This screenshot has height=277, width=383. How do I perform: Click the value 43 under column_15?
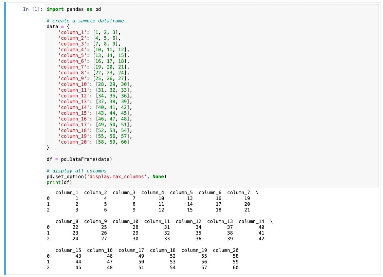78,256
